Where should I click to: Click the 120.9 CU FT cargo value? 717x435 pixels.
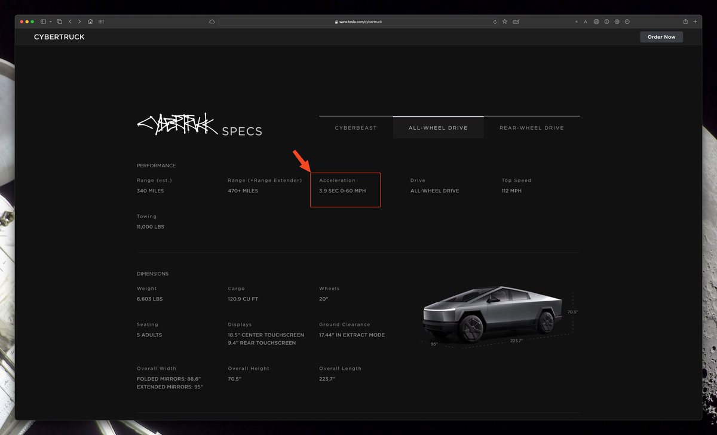click(x=243, y=299)
